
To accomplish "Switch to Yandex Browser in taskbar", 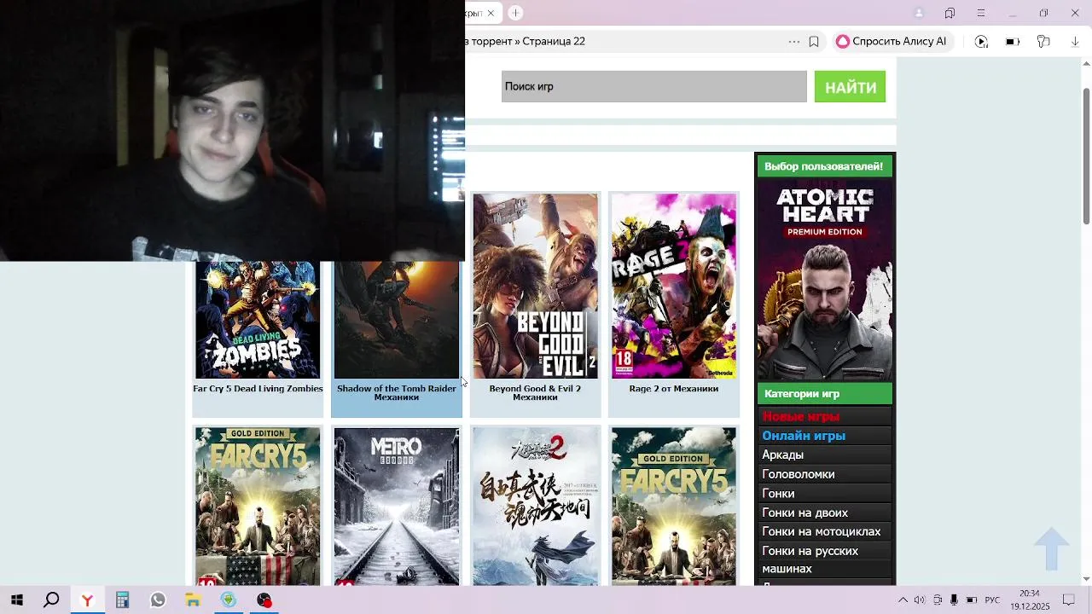I will [x=87, y=600].
